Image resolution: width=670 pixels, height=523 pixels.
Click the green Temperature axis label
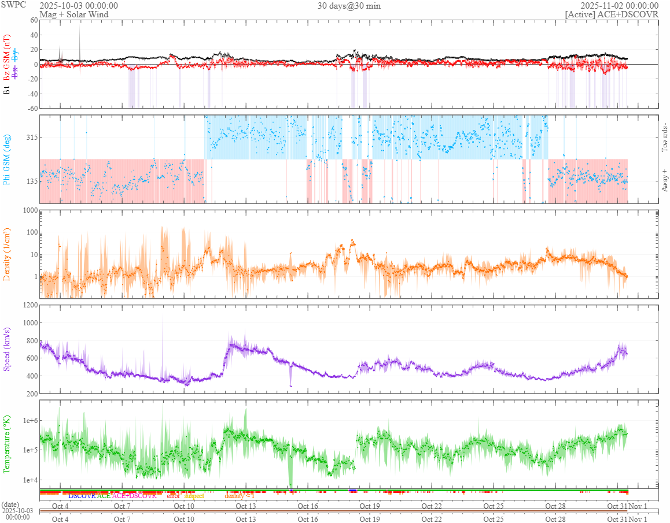8,444
